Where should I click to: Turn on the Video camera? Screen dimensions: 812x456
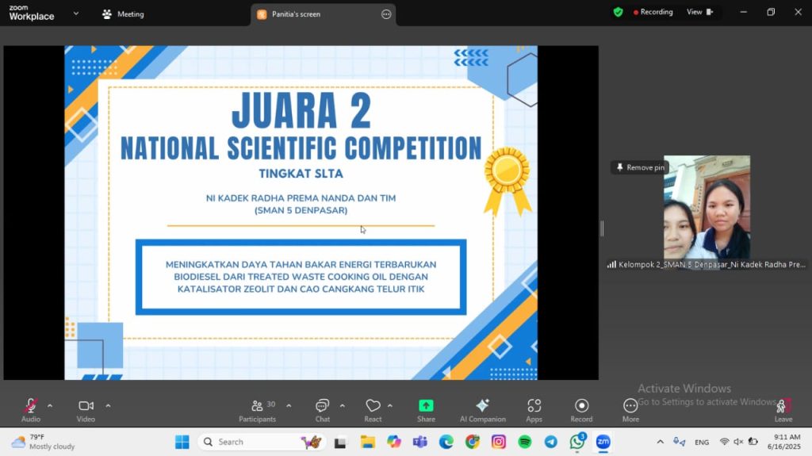coord(86,407)
